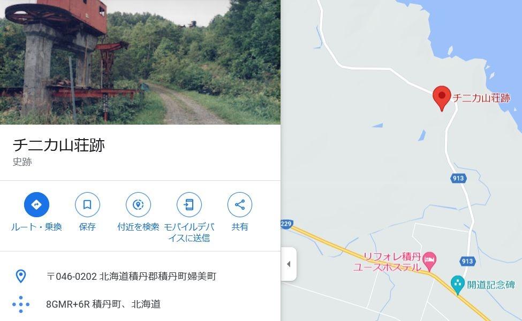The width and height of the screenshot is (522, 321).
Task: Click the リフォレ積丹ユースホステル map label
Action: (387, 262)
